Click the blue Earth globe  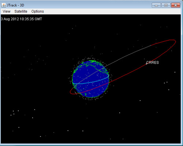click(90, 79)
